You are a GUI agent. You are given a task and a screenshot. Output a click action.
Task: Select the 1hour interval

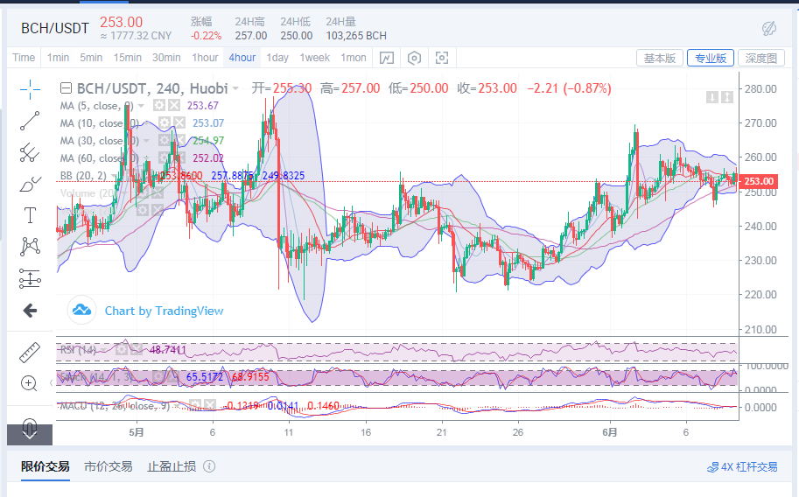tap(205, 58)
